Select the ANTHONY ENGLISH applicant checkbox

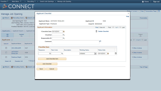[6, 53]
